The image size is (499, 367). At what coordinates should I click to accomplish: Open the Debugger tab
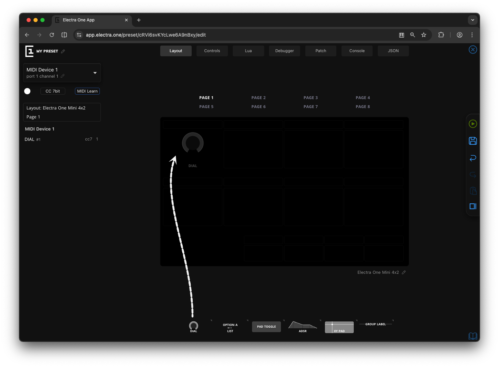click(x=284, y=51)
